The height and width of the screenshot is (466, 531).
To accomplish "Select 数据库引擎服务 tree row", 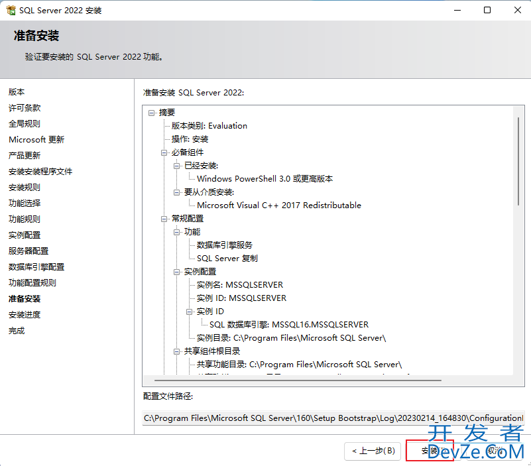I will pyautogui.click(x=225, y=245).
